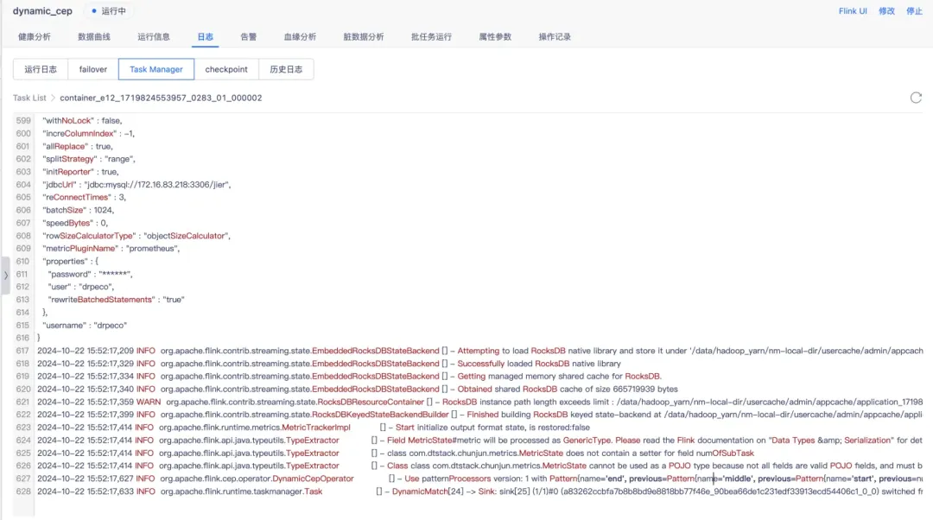This screenshot has height=520, width=933.
Task: Switch to the 告警 tab
Action: (248, 38)
